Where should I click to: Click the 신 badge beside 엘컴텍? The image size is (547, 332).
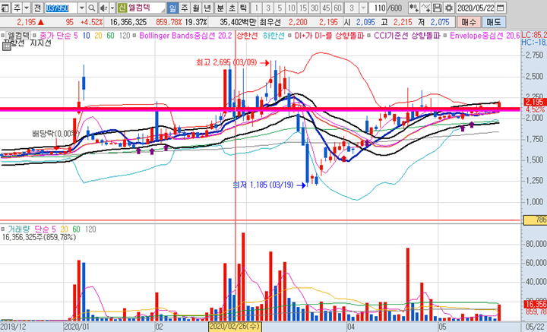(122, 8)
